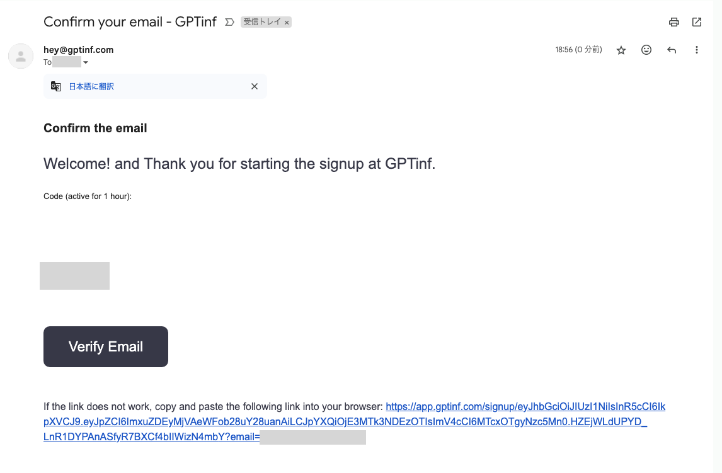The image size is (722, 473).
Task: Star this email from hey@gptinf.com
Action: tap(621, 50)
